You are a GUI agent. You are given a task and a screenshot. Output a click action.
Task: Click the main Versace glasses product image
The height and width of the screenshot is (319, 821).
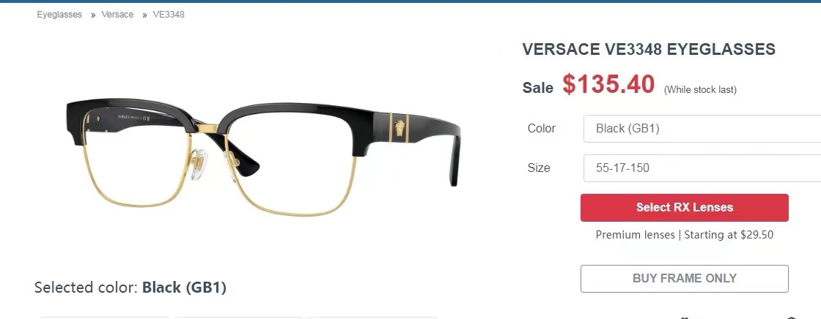click(263, 157)
